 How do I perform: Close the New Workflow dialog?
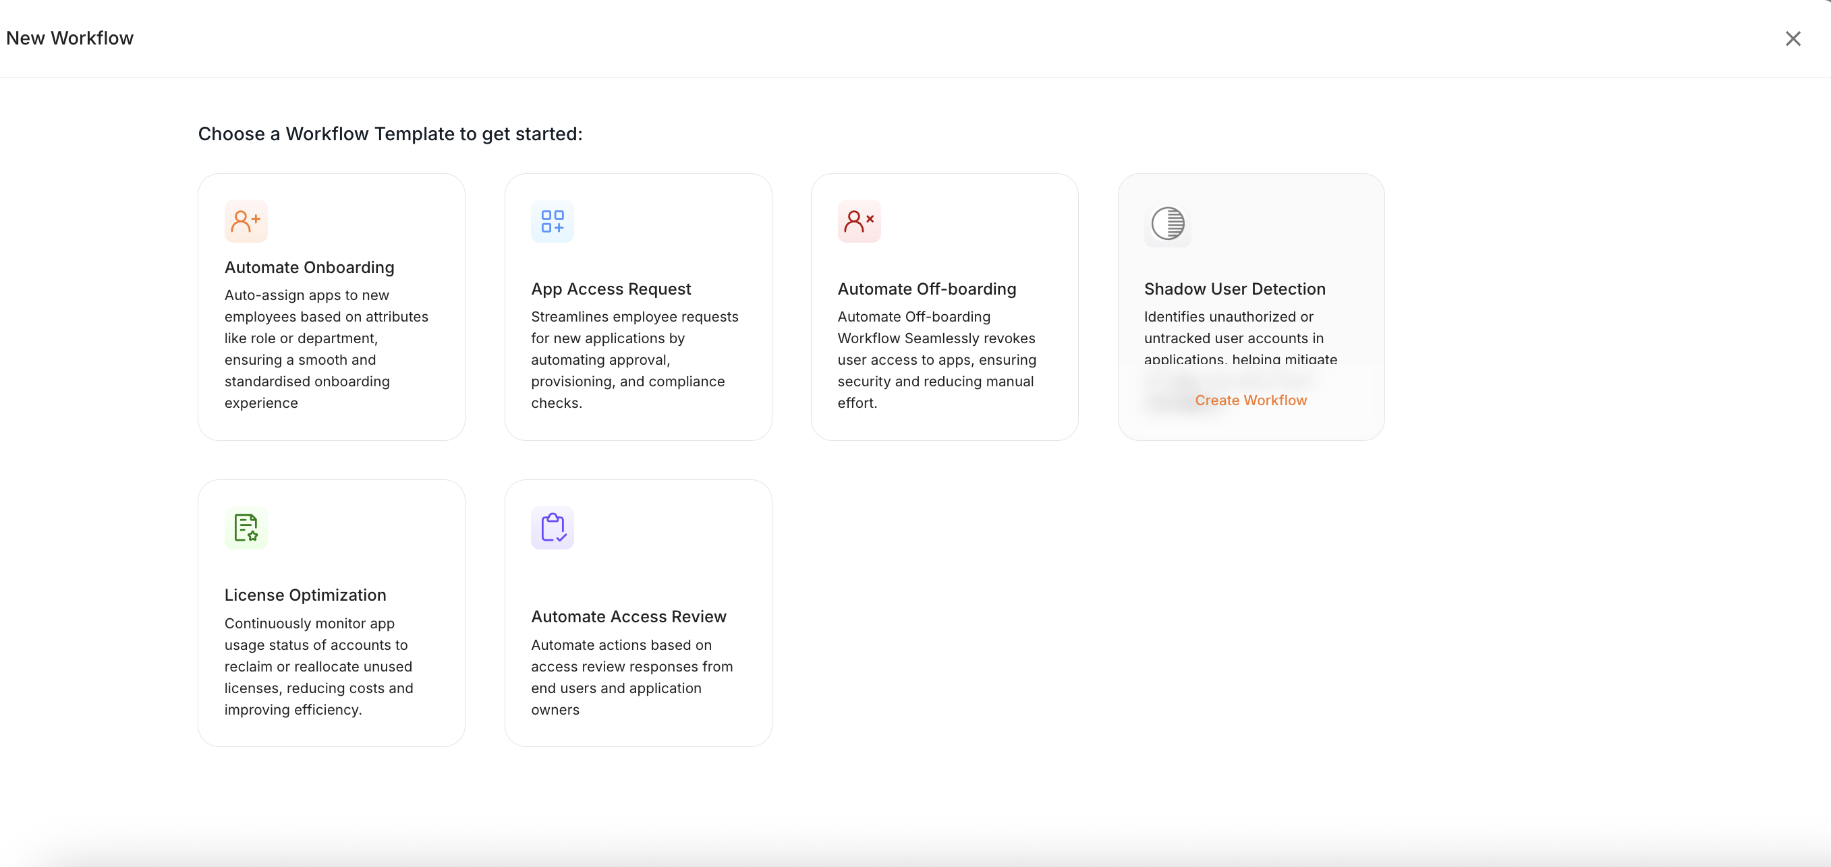[1793, 38]
